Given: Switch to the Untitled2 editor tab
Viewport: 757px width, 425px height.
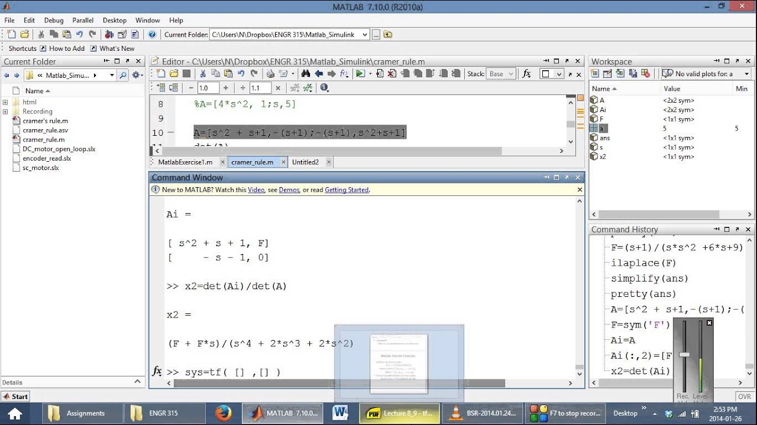Looking at the screenshot, I should (x=305, y=162).
